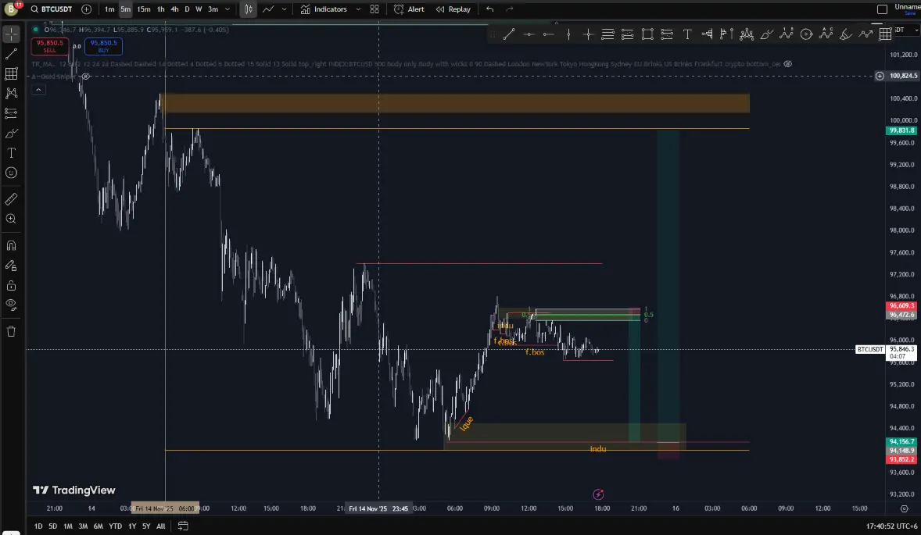Switch to the D daily timeframe
The image size is (921, 535).
point(187,9)
